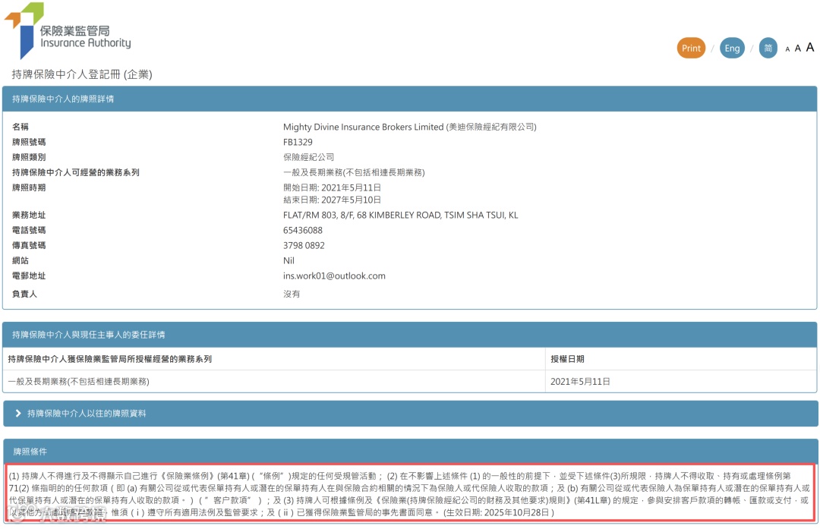Expand 持牌保險中介人以往的牌照資料 section
Screen dimensions: 820x529
[411, 414]
